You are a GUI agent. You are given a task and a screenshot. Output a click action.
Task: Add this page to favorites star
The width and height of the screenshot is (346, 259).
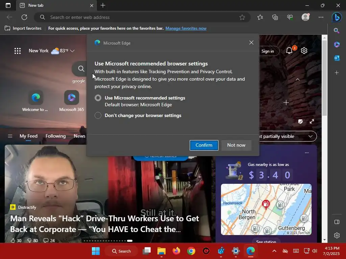pyautogui.click(x=242, y=17)
